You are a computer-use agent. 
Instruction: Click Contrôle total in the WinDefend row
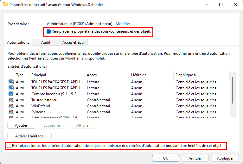(x=99, y=106)
